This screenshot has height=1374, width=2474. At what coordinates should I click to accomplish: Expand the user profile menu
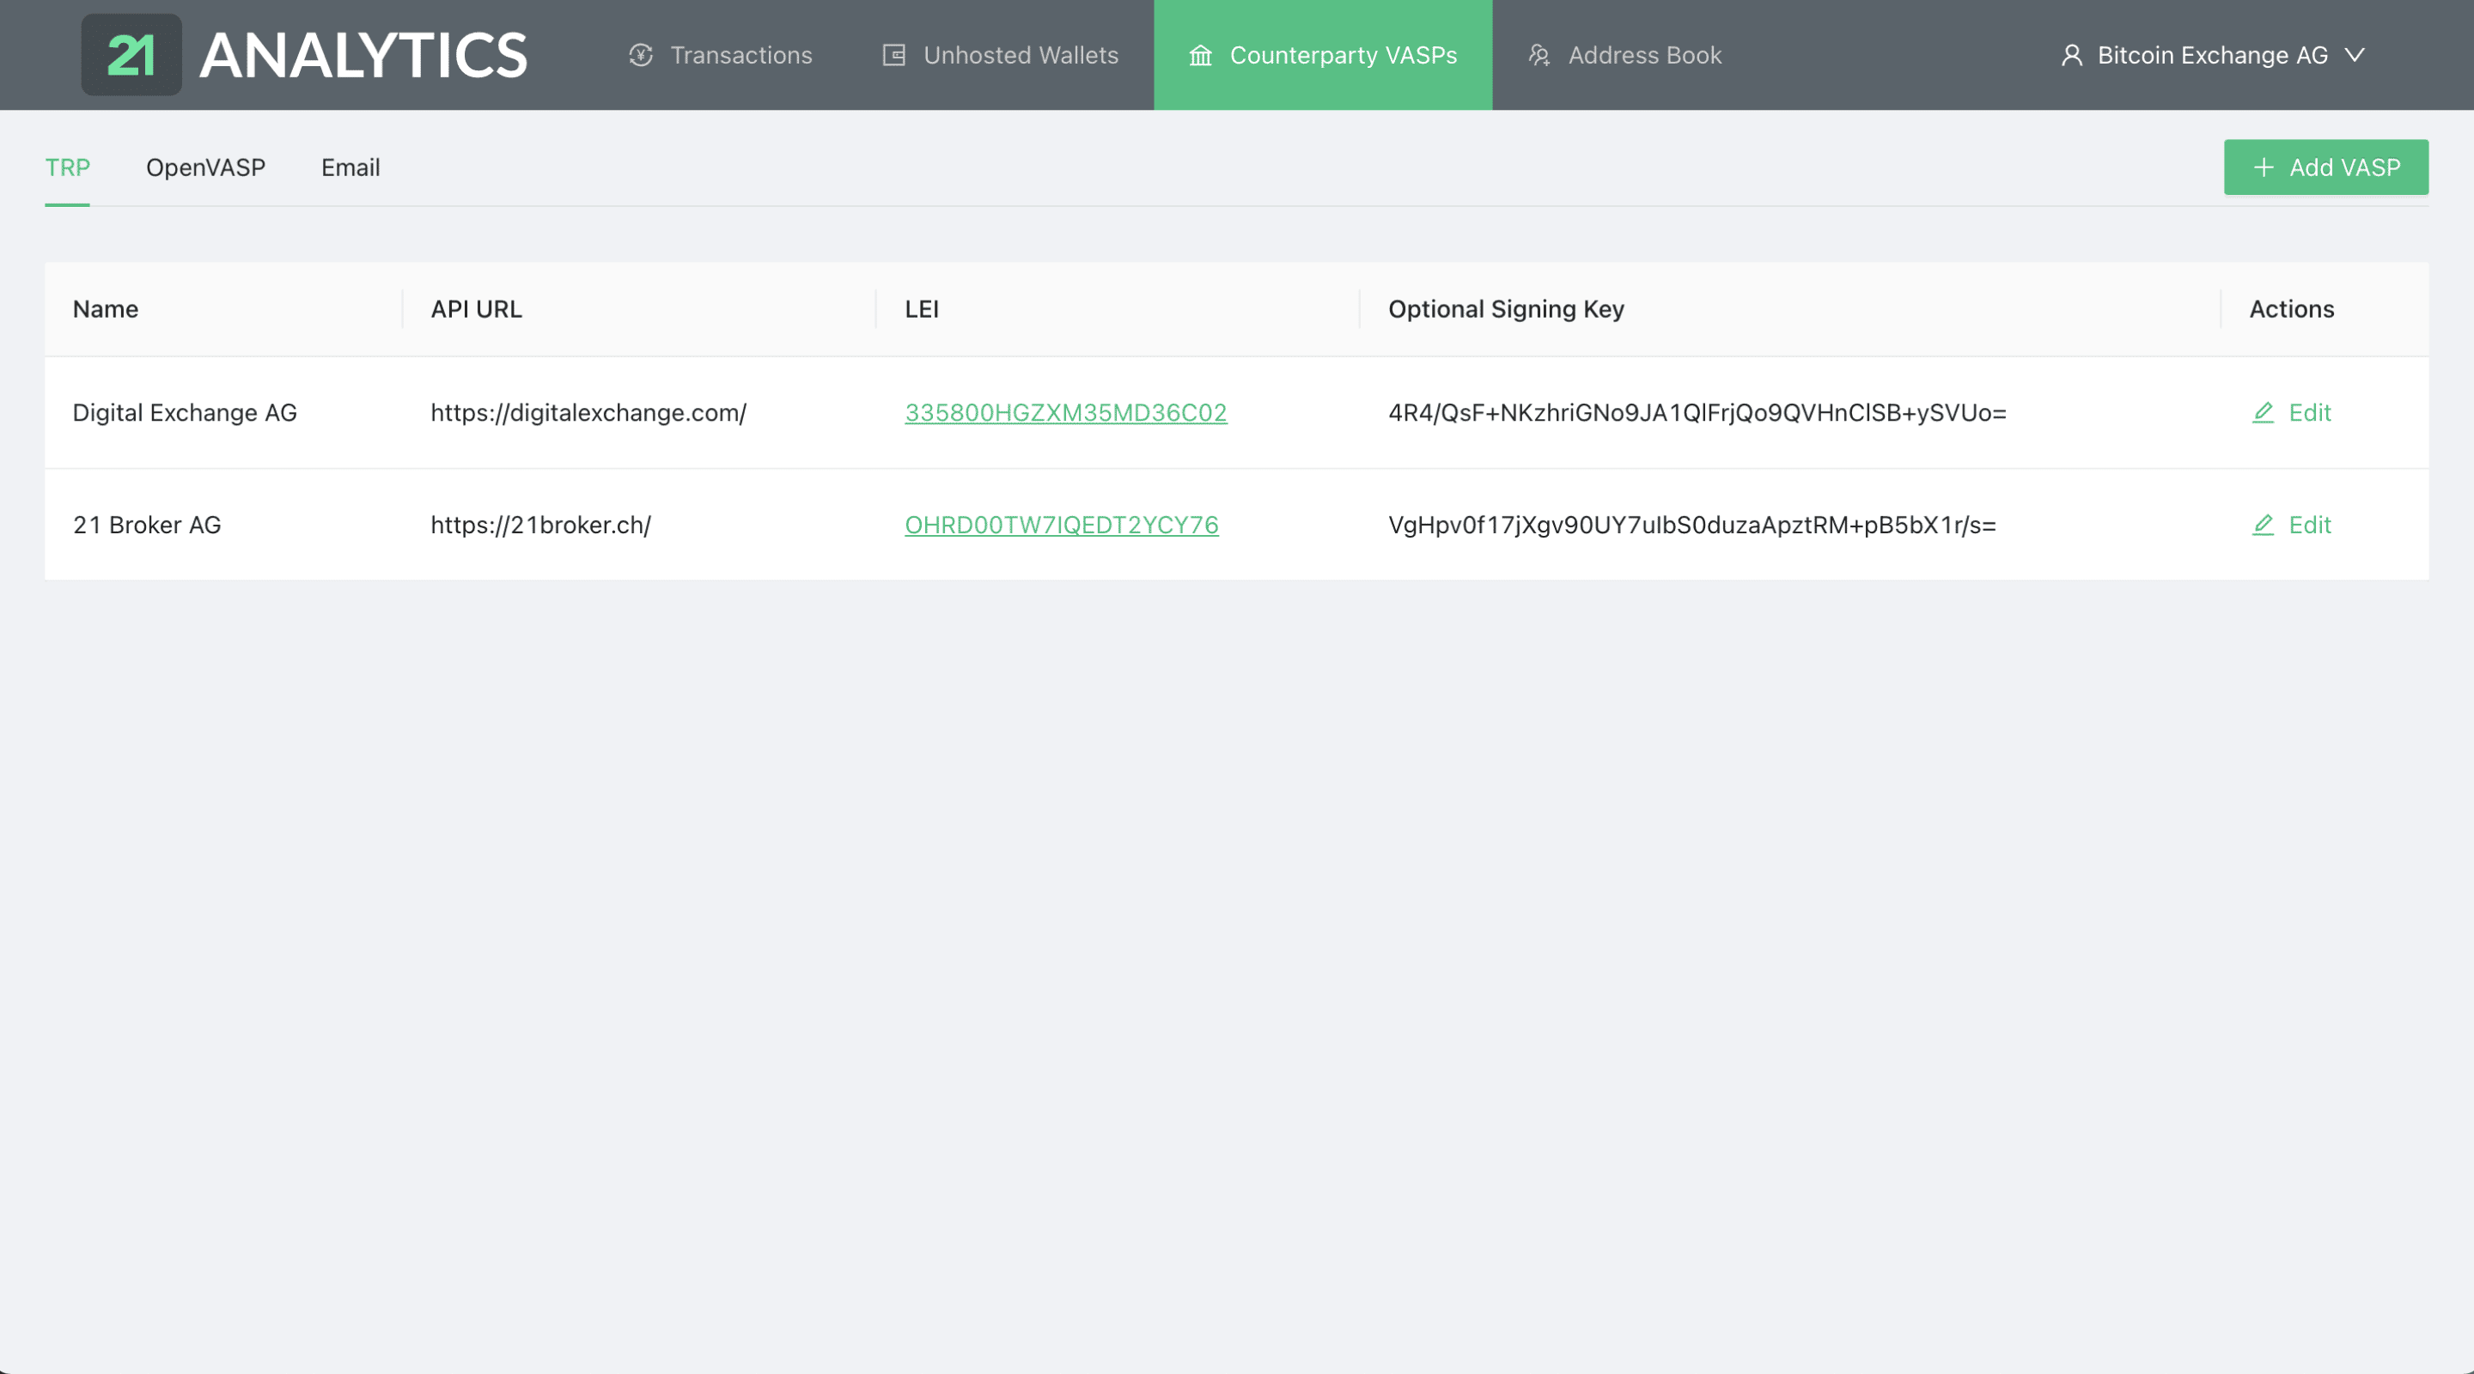[2214, 54]
